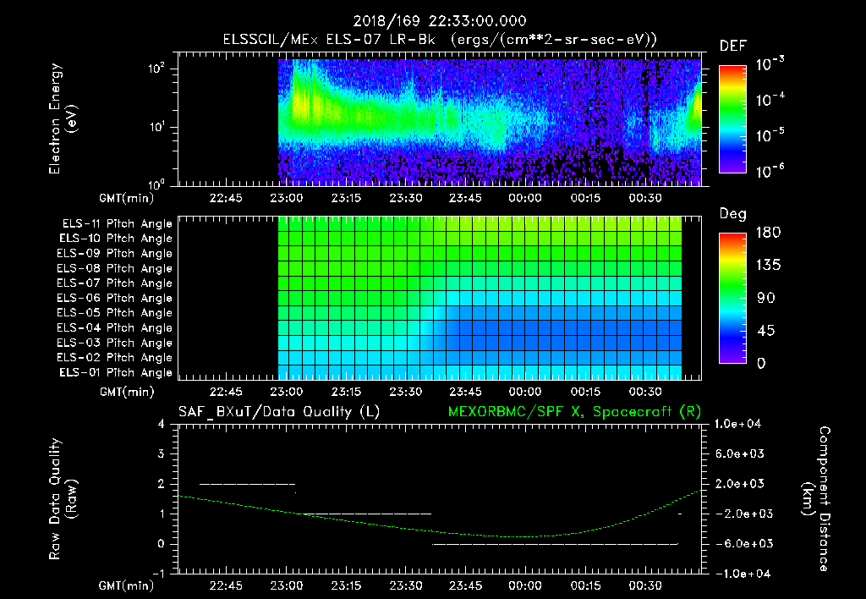The image size is (866, 599).
Task: Click the 10^-6 tick on DEF scale
Action: pos(770,171)
